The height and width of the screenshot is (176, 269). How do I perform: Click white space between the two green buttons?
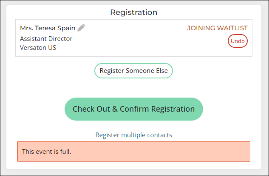[133, 88]
